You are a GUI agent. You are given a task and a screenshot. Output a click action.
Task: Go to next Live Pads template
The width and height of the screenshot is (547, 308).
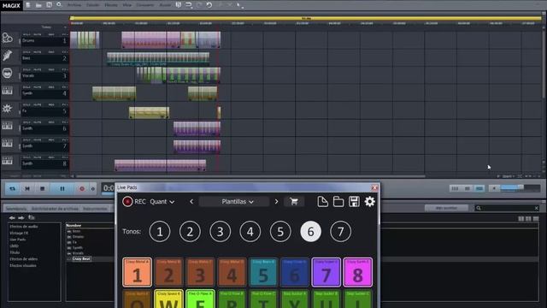click(x=276, y=202)
